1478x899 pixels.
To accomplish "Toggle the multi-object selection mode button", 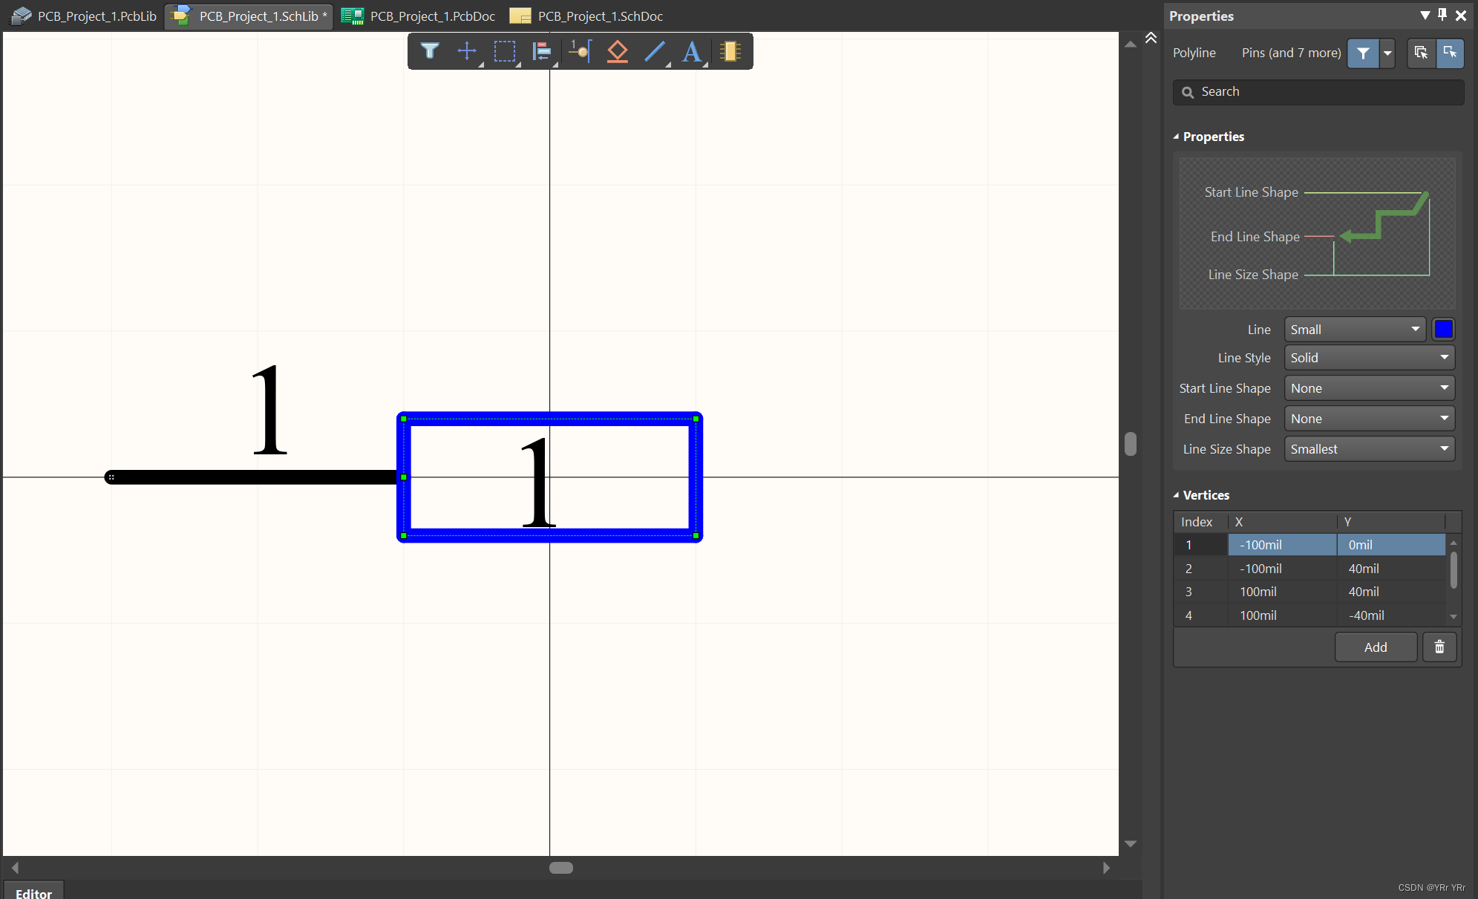I will (x=1421, y=53).
